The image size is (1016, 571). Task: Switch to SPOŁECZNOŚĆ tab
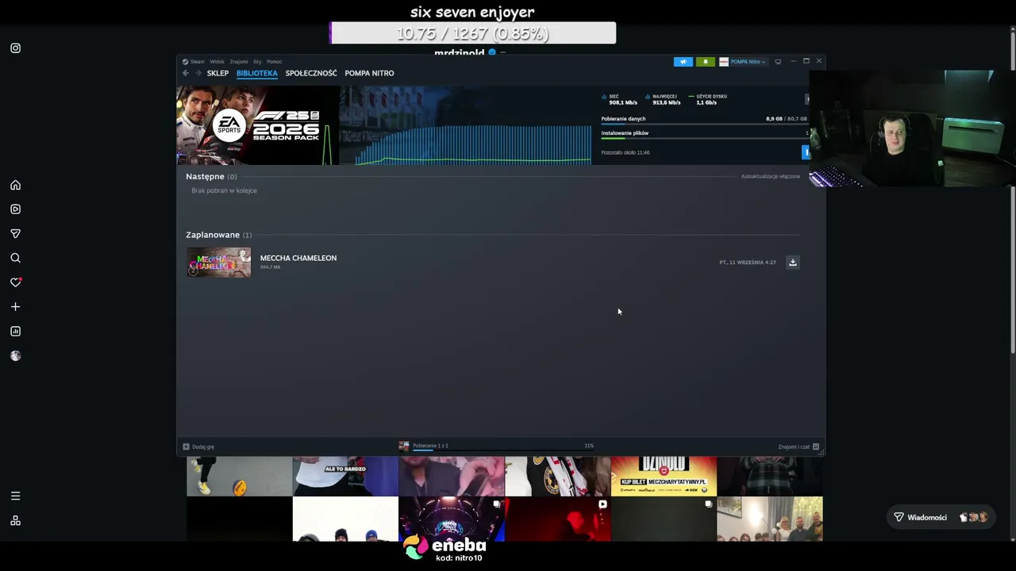(311, 73)
